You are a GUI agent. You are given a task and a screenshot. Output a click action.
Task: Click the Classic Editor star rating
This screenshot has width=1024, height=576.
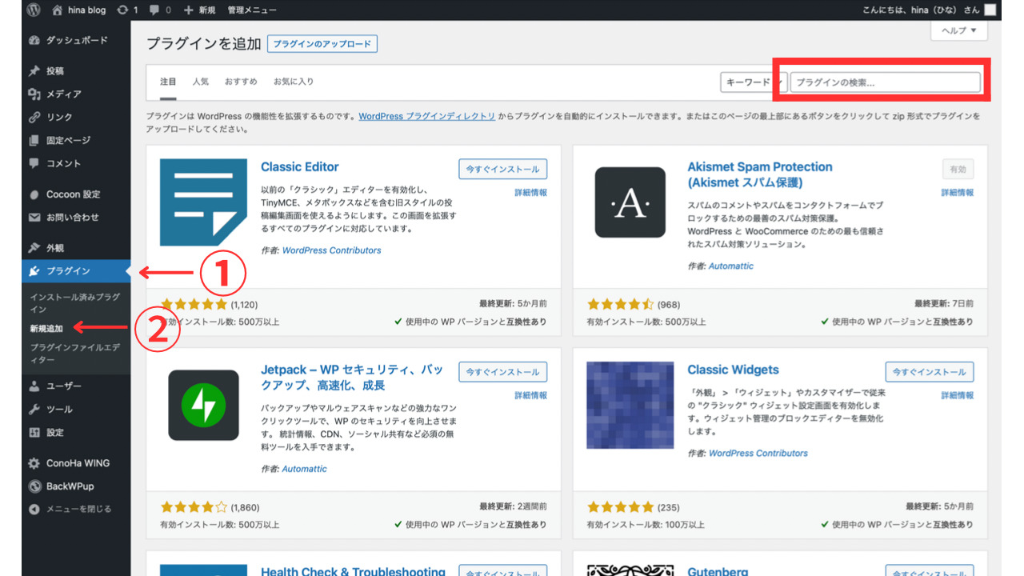click(194, 304)
